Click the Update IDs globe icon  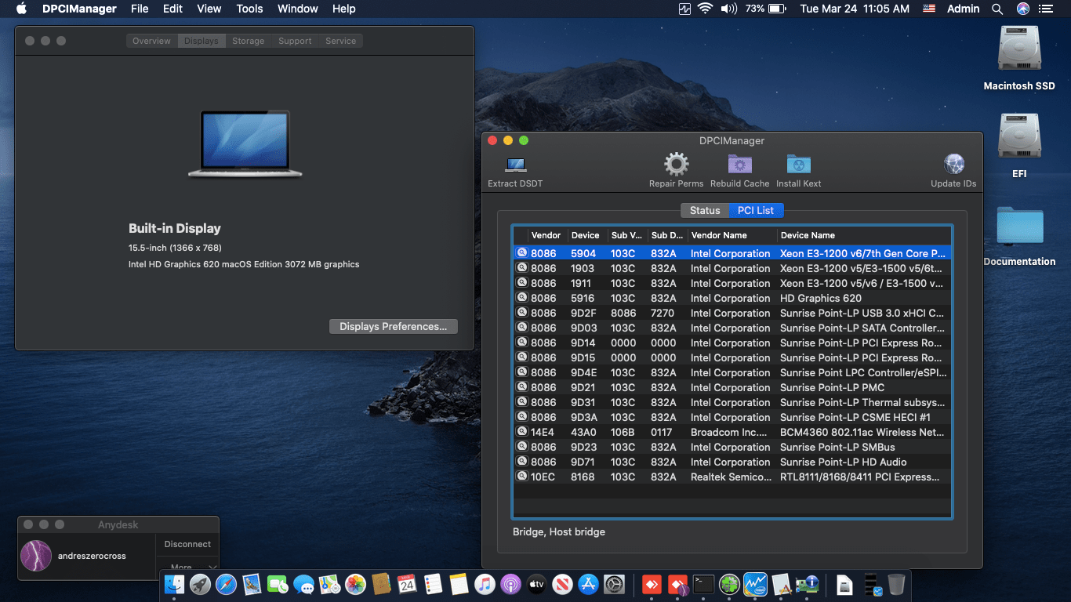pos(953,165)
